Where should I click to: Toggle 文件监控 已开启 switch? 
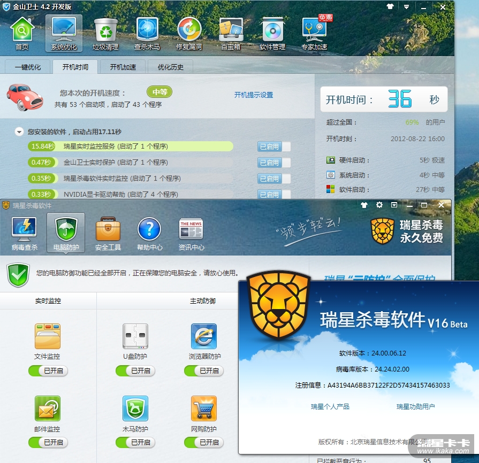48,371
